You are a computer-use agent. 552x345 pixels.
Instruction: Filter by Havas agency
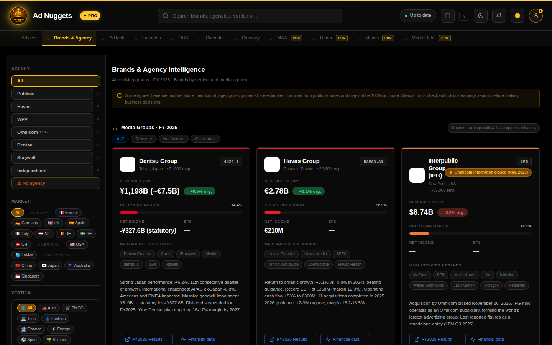point(52,107)
